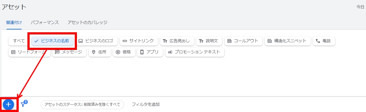This screenshot has width=366, height=112.
Task: Toggle the すべて filter chip
Action: click(19, 41)
